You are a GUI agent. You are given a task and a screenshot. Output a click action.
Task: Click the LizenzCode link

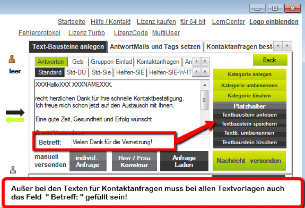pos(131,33)
